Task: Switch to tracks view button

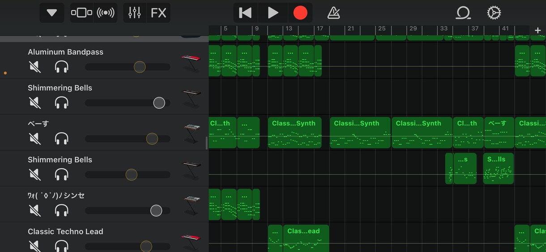Action: (81, 13)
